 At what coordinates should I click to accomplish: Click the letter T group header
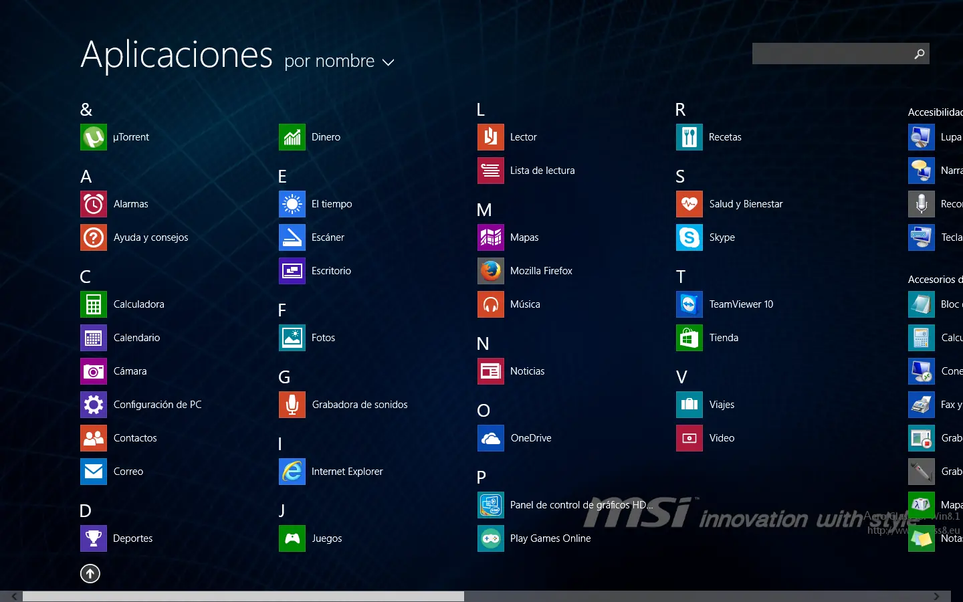681,277
